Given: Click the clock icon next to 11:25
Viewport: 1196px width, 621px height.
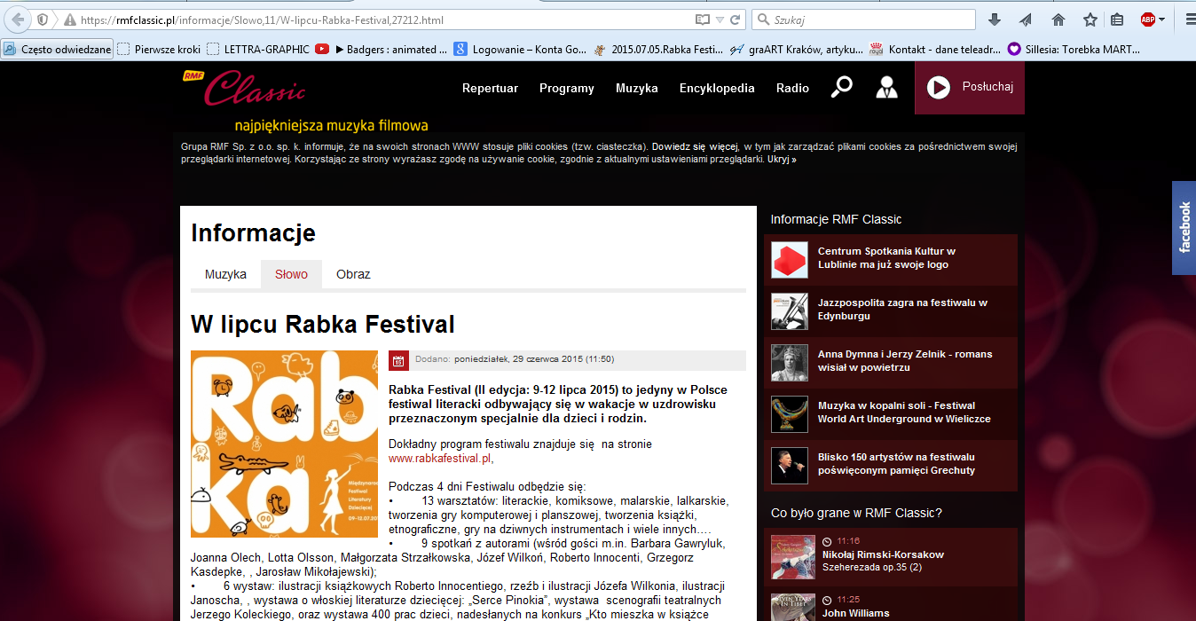Looking at the screenshot, I should tap(828, 600).
